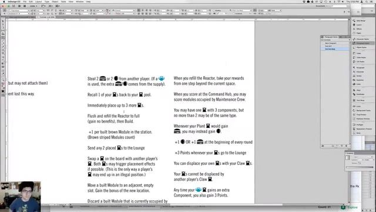The height and width of the screenshot is (212, 376).
Task: Select the Selection tool in the toolbox
Action: (3, 21)
